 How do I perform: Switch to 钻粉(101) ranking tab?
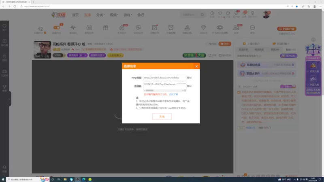(x=291, y=50)
